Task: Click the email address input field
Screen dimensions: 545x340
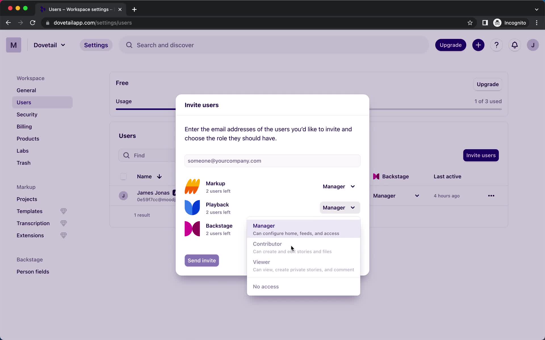Action: click(272, 161)
